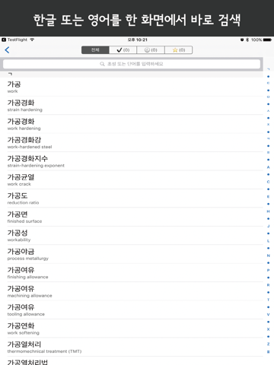Open 가공경화 'strain hardening' entry

pos(132,106)
